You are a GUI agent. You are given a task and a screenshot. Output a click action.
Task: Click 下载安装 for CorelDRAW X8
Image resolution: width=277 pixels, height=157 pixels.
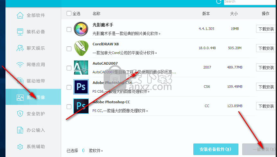(x=266, y=48)
